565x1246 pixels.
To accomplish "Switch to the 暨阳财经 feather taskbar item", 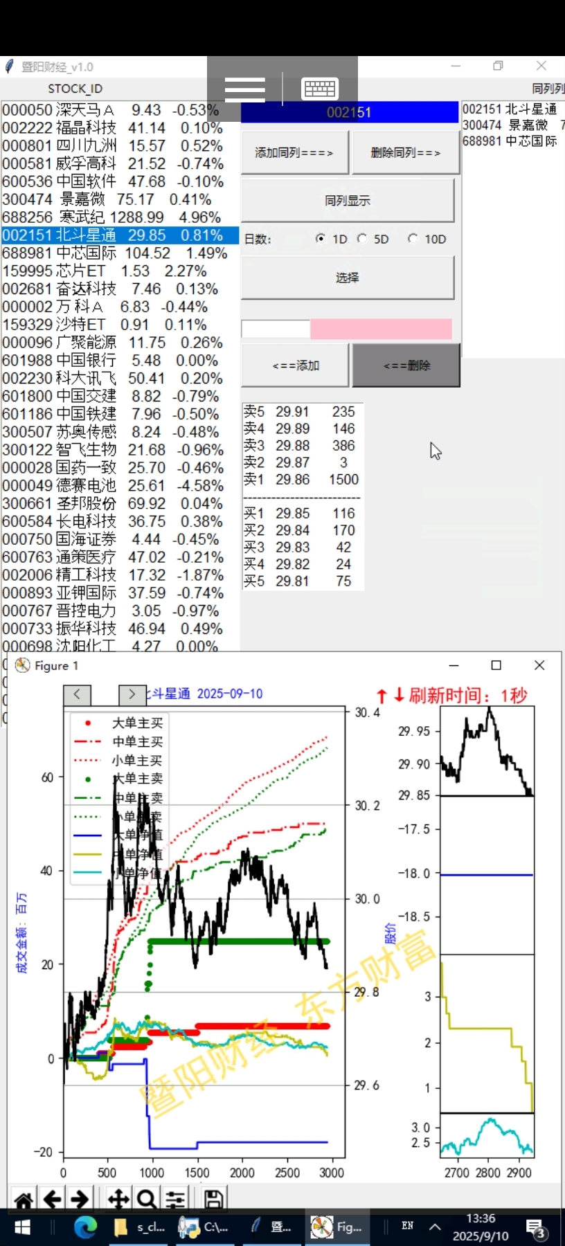I will pos(271,1227).
